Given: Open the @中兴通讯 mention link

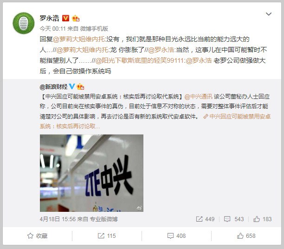Looking at the screenshot, I should (x=199, y=97).
